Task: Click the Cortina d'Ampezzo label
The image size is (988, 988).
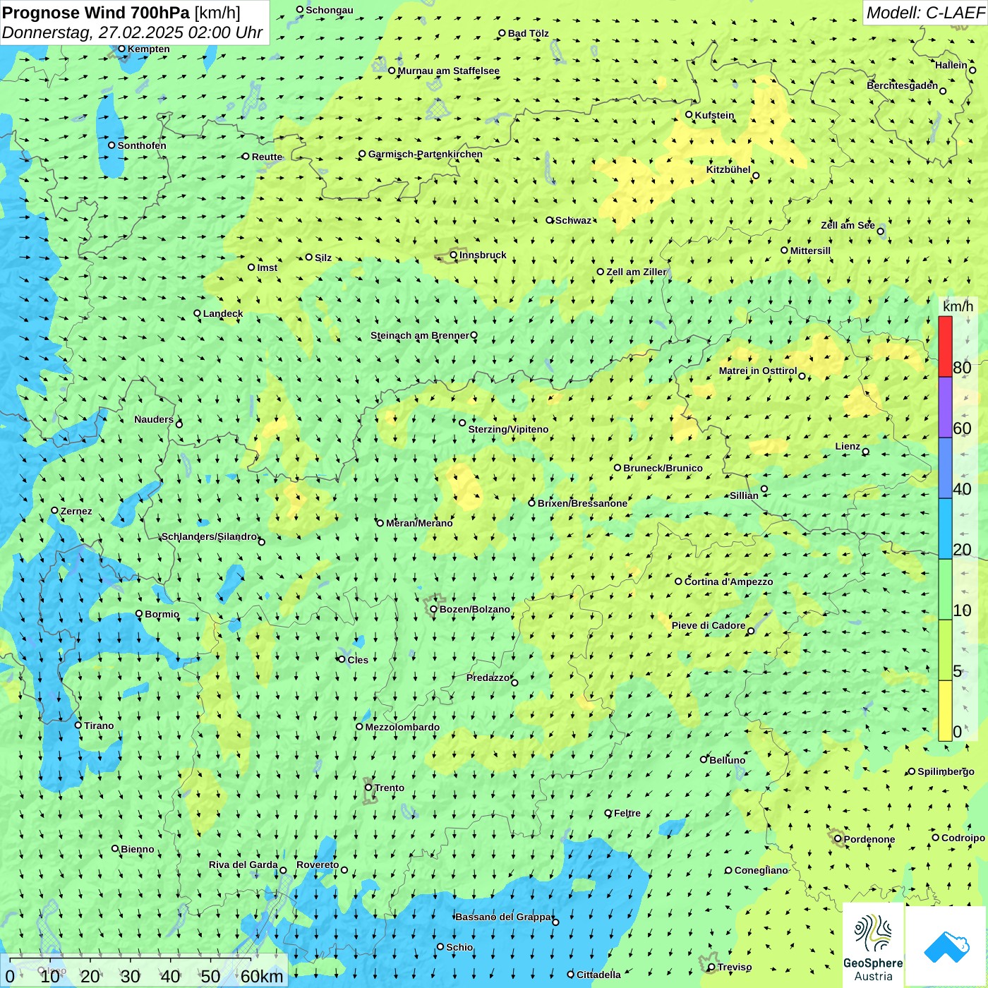Action: tap(728, 582)
